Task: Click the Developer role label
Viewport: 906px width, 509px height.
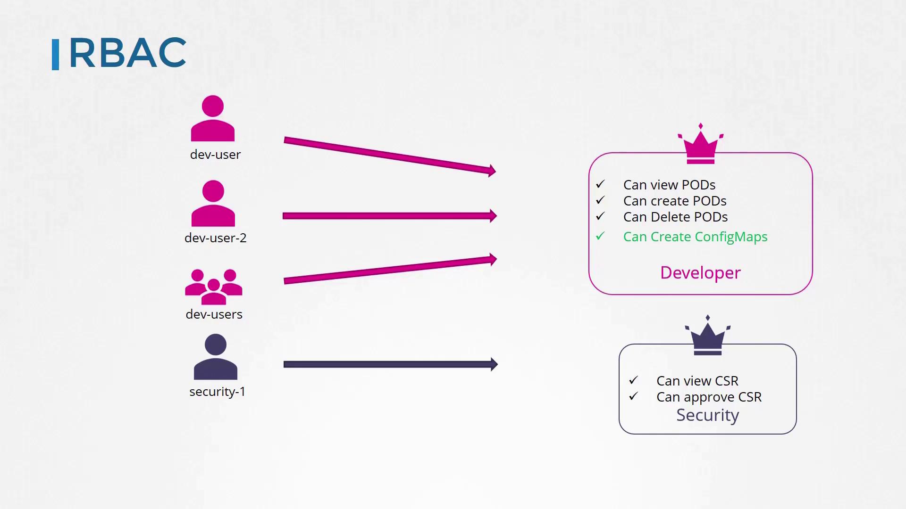Action: [700, 272]
